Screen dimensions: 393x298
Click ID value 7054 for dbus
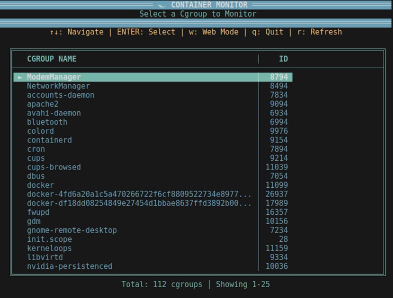tap(279, 176)
